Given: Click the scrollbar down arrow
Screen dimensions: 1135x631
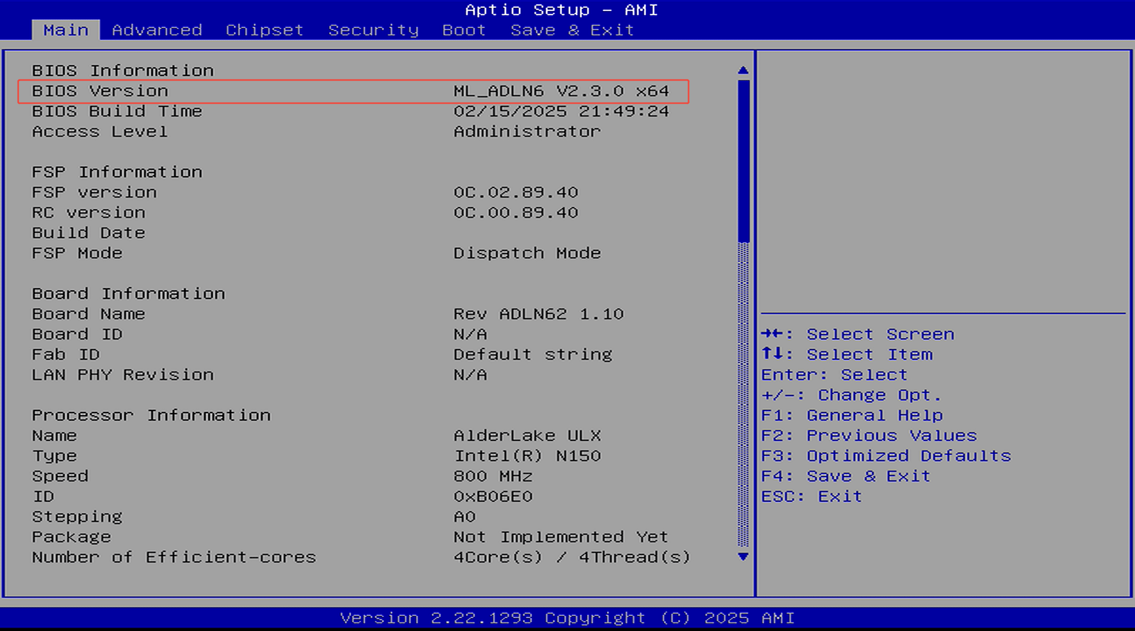Looking at the screenshot, I should (743, 557).
